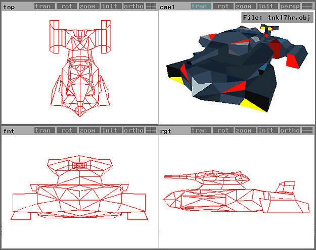Toggle ortho projection in the rgt viewport
Screen dimensions: 316x250
290,131
